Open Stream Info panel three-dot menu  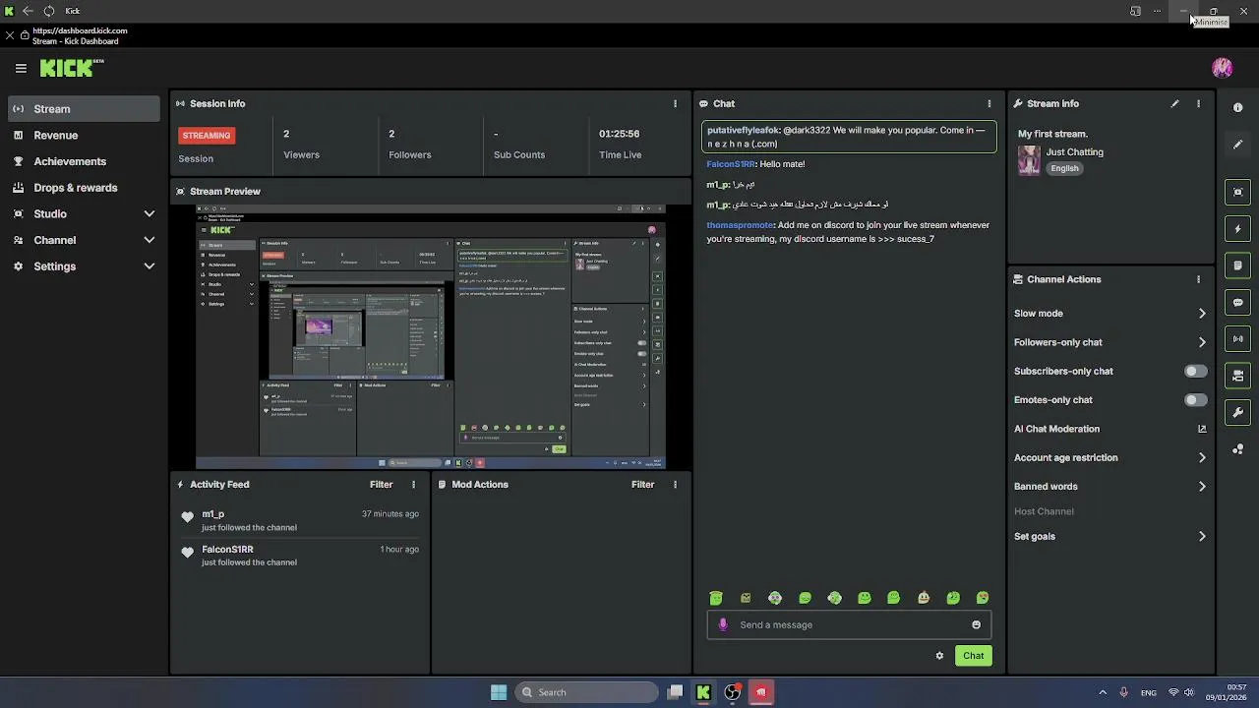pos(1198,103)
